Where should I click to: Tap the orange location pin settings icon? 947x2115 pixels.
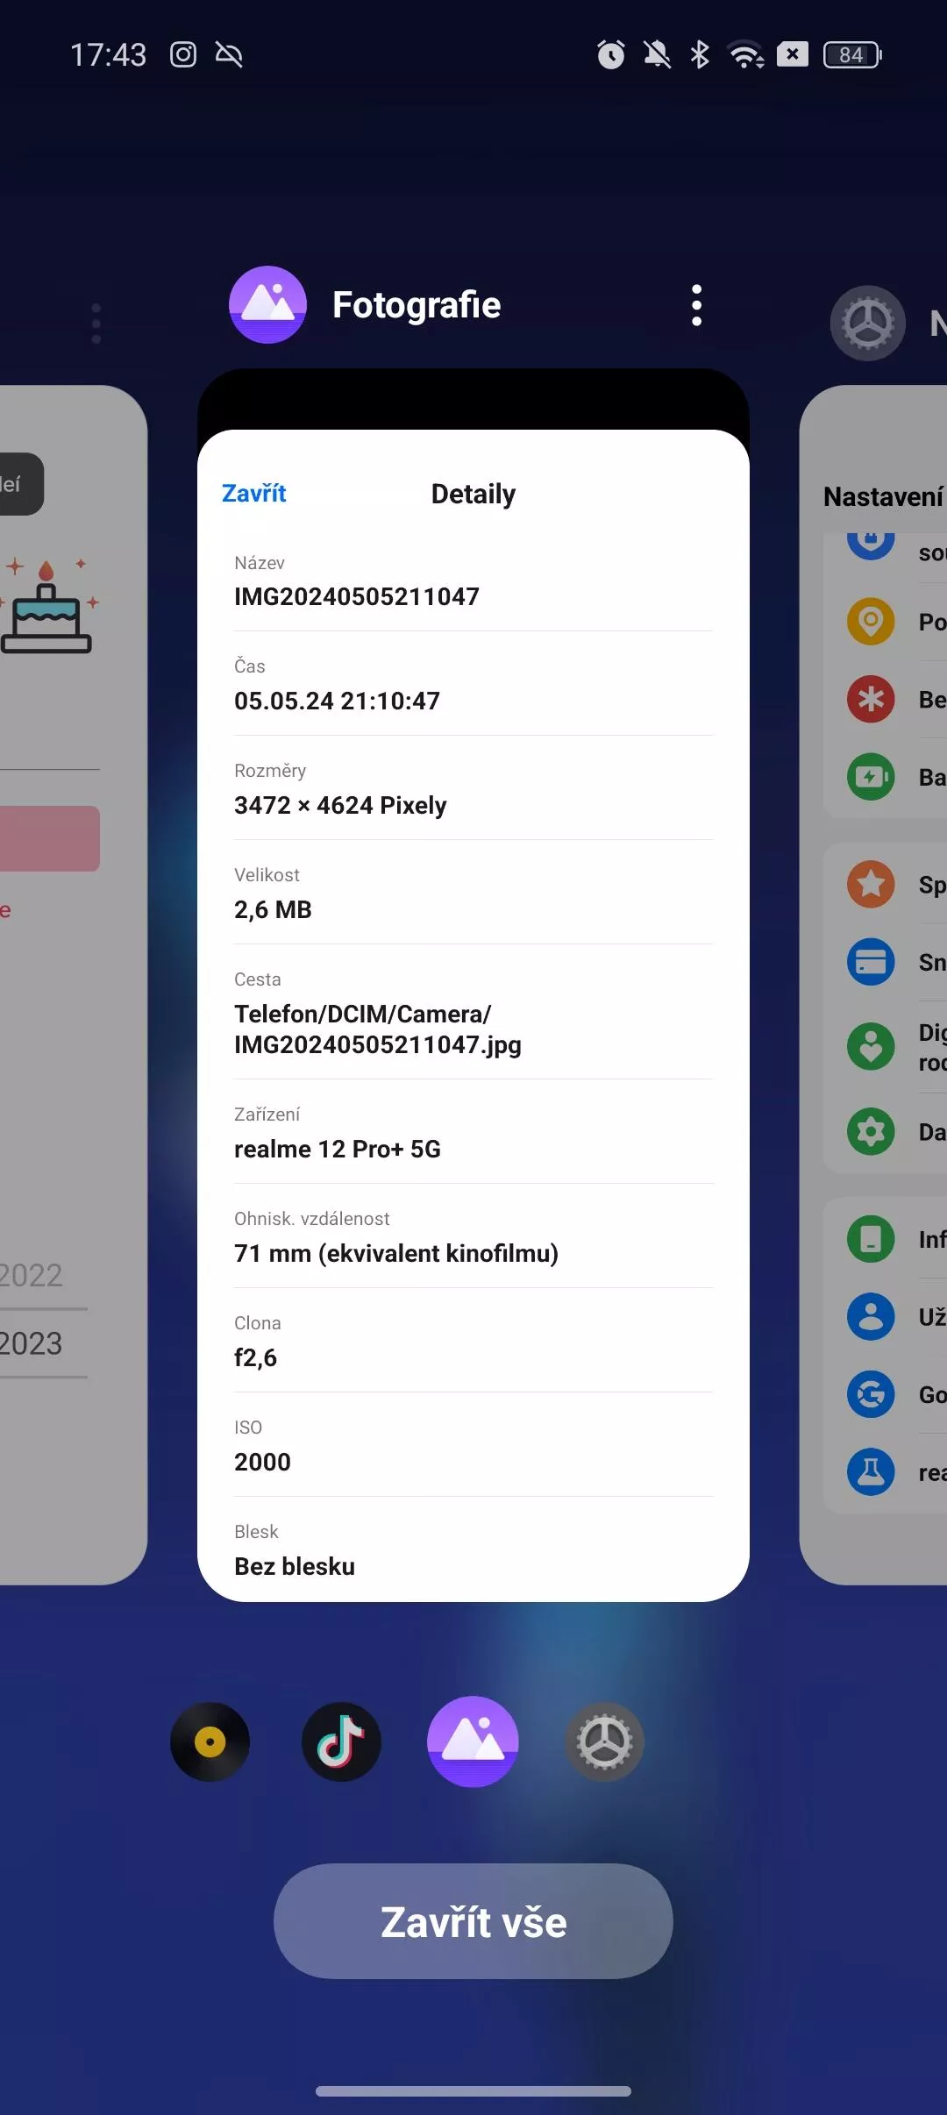pos(871,622)
